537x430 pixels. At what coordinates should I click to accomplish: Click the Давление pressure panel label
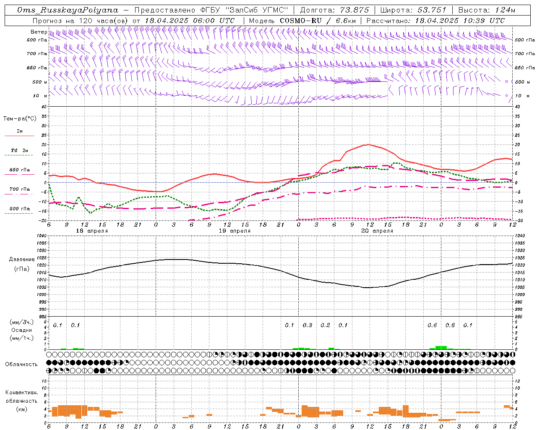tap(22, 260)
